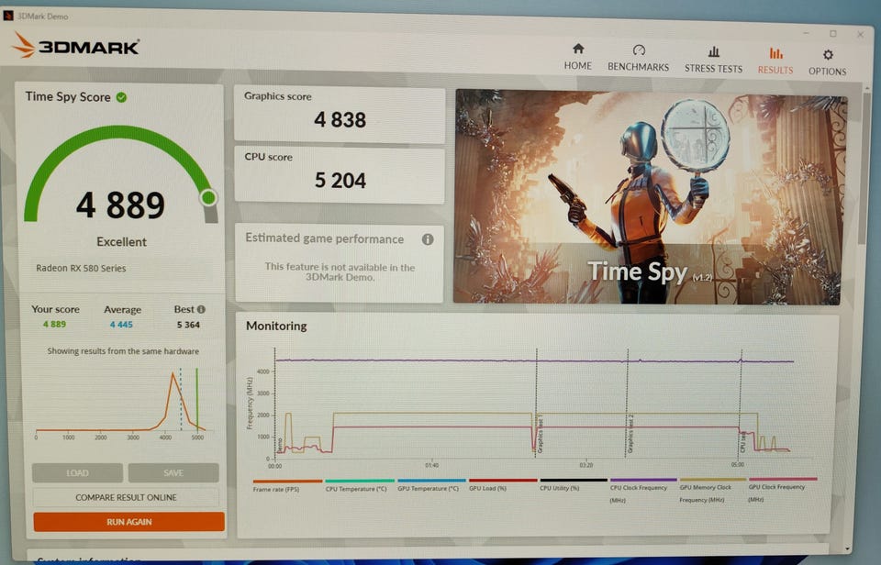
Task: Toggle Frame rate (FPS) legend item
Action: click(287, 486)
